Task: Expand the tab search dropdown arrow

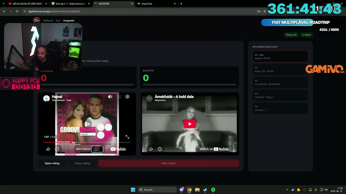Action: click(x=4, y=4)
